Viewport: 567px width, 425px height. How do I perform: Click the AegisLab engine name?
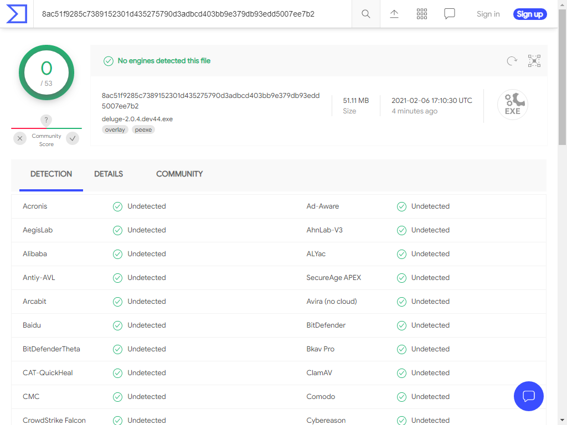click(x=38, y=230)
